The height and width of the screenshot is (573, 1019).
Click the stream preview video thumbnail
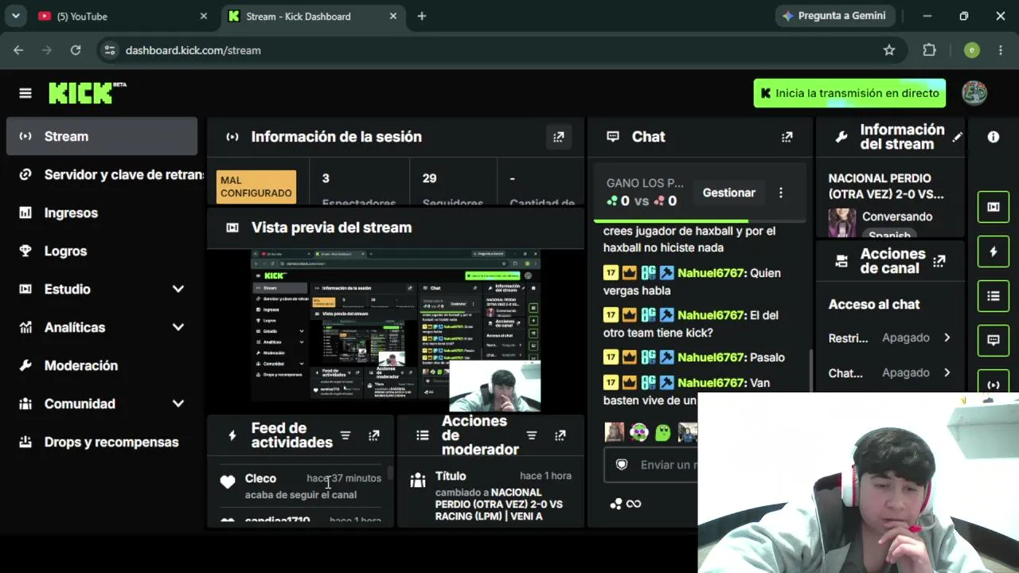tap(396, 330)
